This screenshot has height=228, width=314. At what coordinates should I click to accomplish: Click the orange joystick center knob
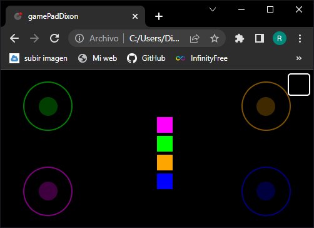click(x=266, y=106)
